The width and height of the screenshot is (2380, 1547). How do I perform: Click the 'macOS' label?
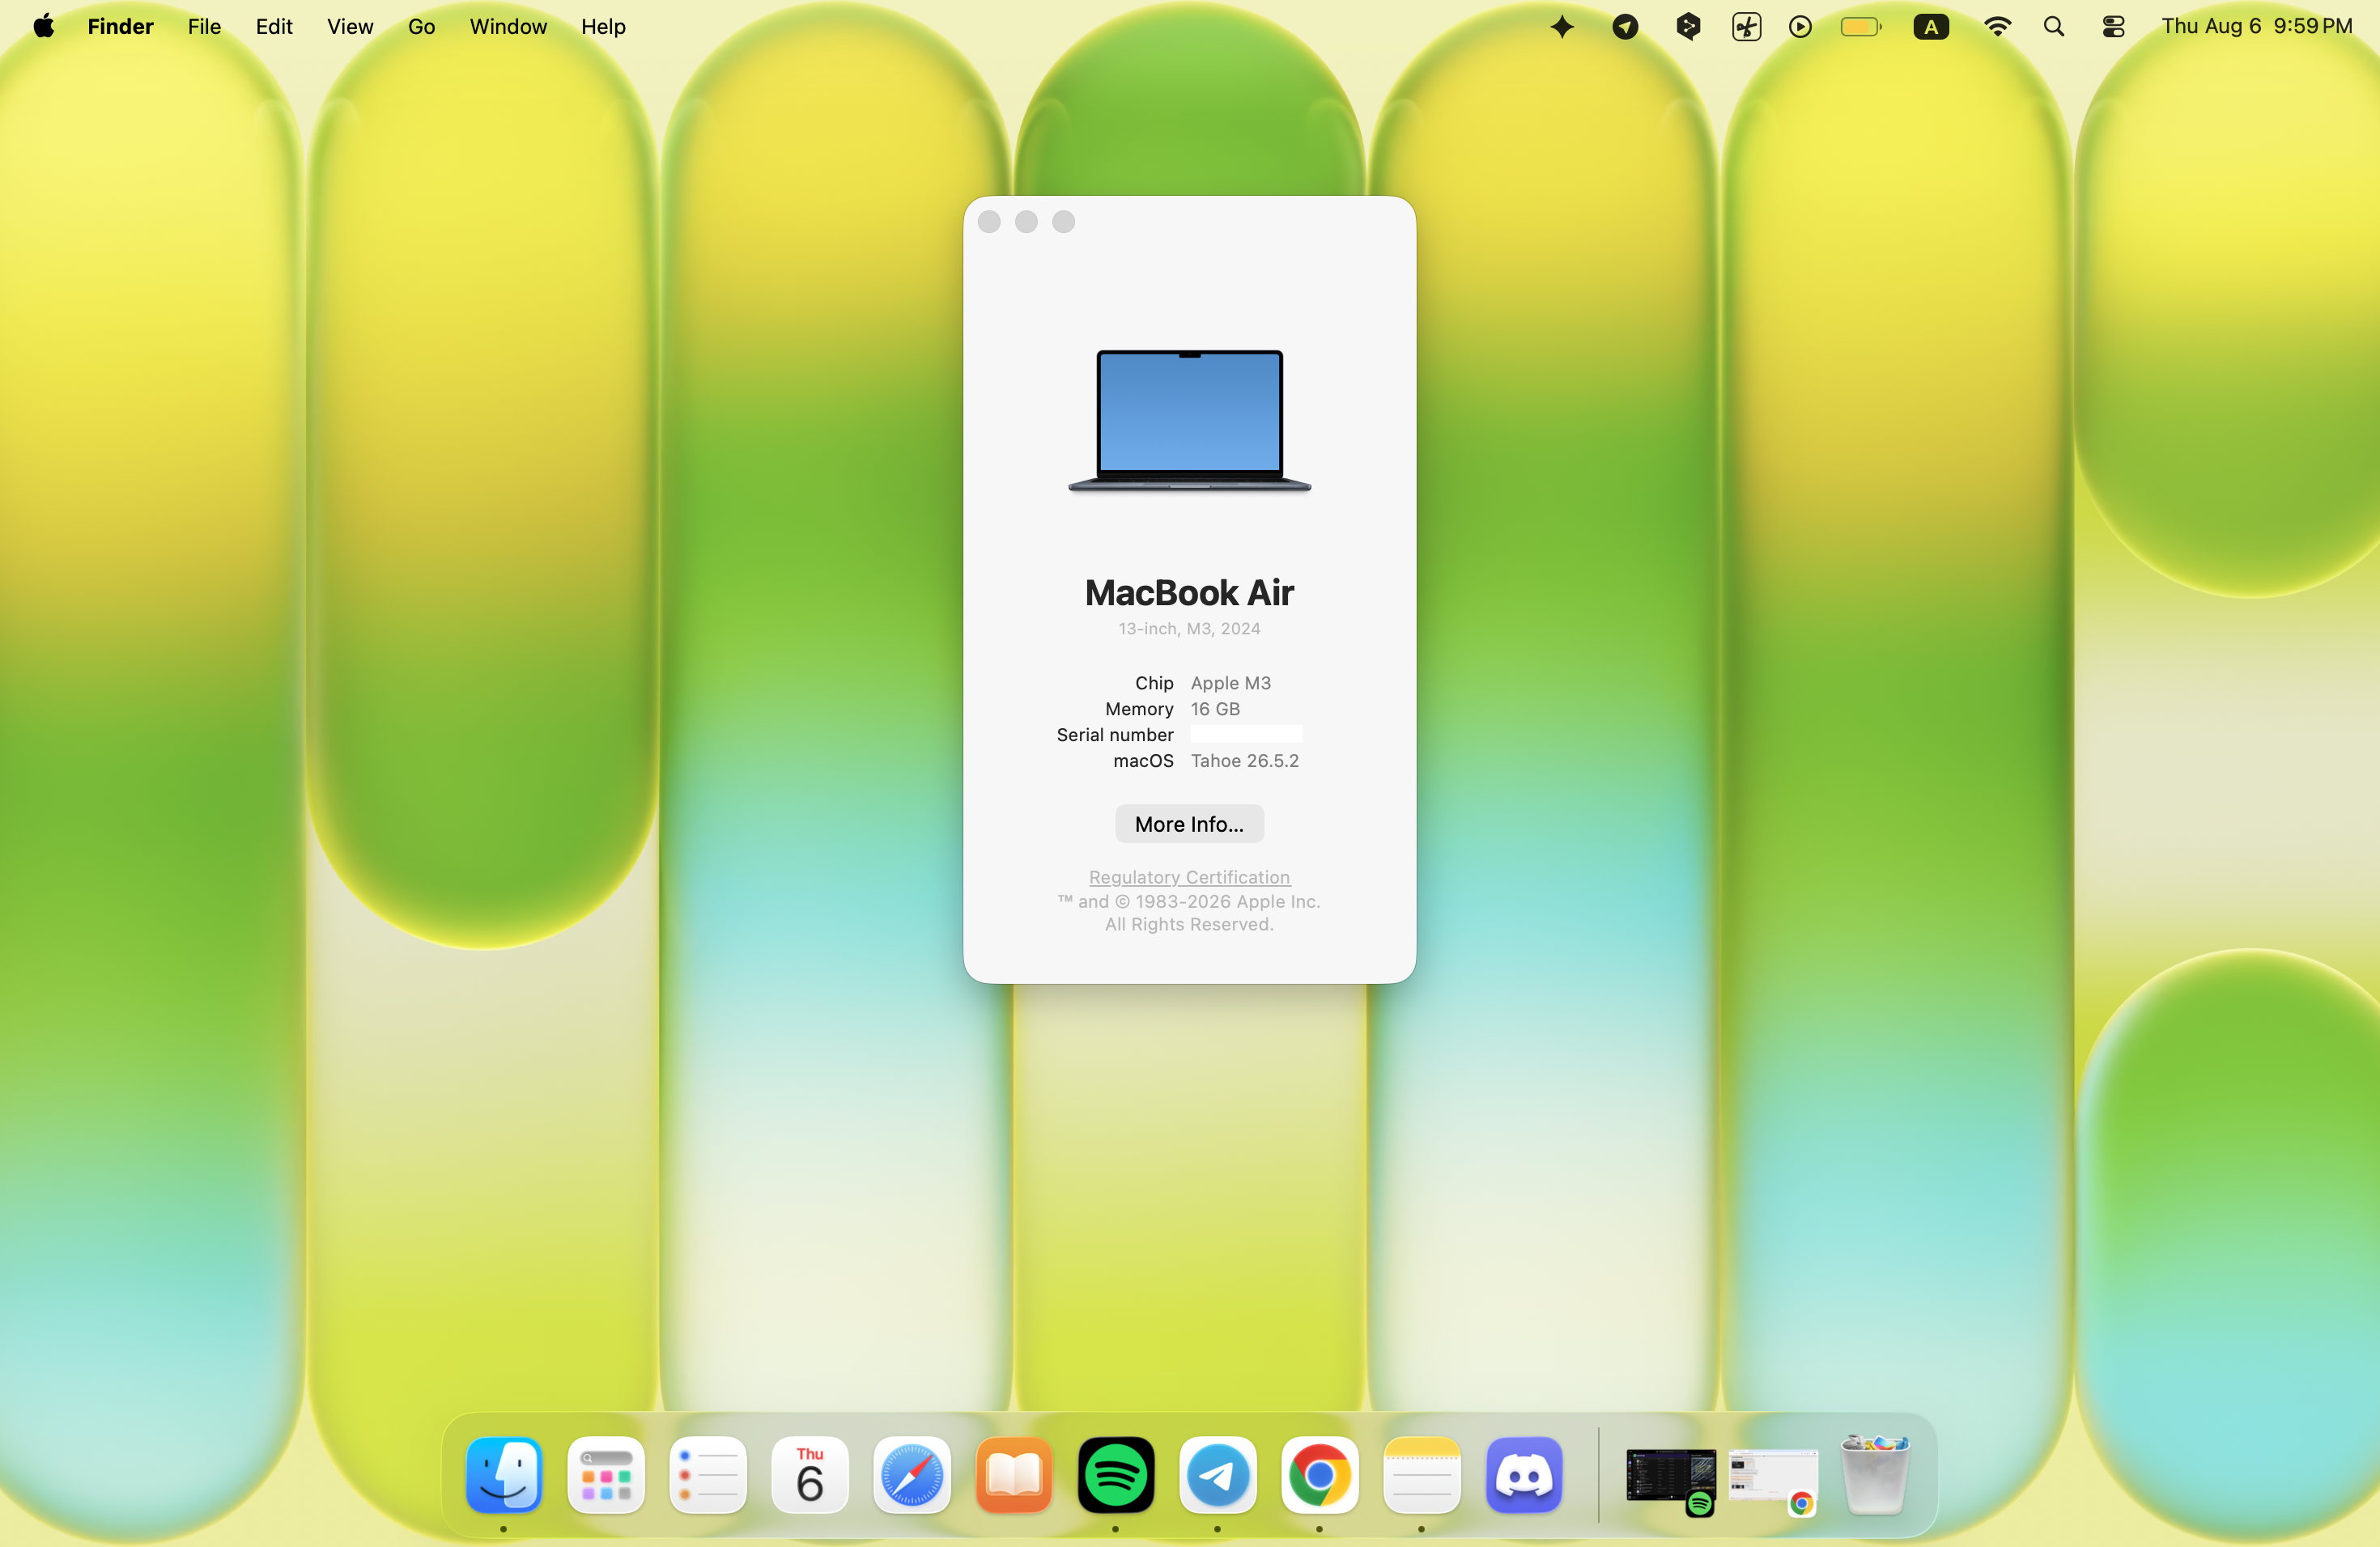[1143, 761]
